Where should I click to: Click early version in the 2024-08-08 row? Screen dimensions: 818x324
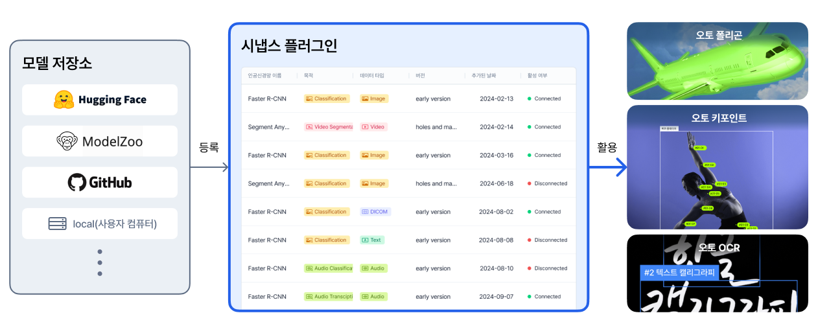433,240
